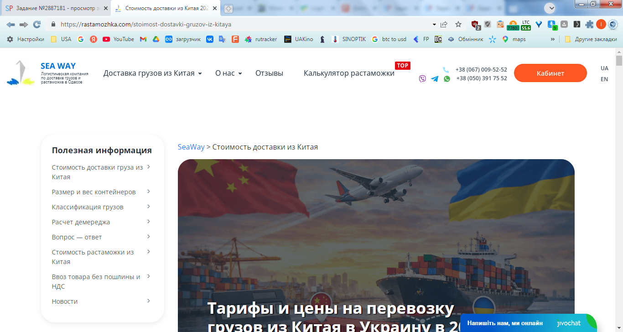Follow the 'SeaWay' breadcrumb link
This screenshot has width=623, height=332.
point(191,147)
